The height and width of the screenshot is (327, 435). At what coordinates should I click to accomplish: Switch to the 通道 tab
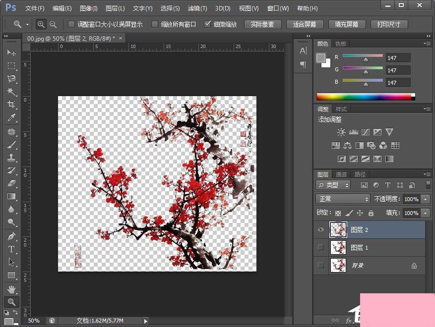click(341, 174)
